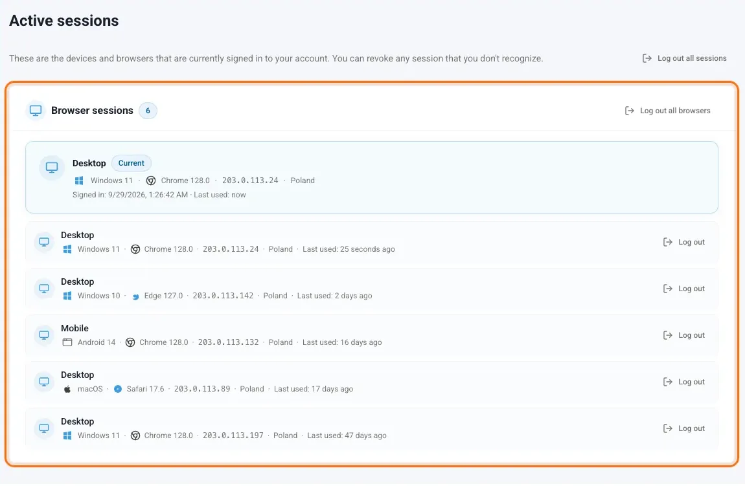Click the Last used: 16 days ago text
This screenshot has height=486, width=745.
342,342
